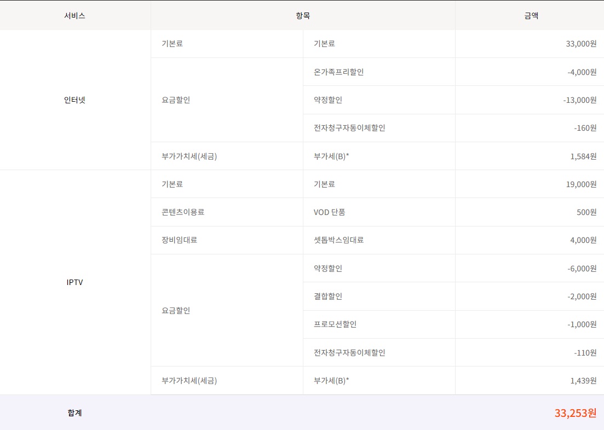This screenshot has height=430, width=604.
Task: Click the total amount 33,253원
Action: (x=575, y=413)
